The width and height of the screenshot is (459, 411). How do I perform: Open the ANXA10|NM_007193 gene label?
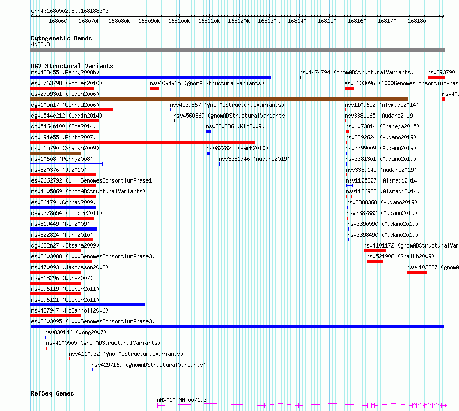(x=182, y=400)
